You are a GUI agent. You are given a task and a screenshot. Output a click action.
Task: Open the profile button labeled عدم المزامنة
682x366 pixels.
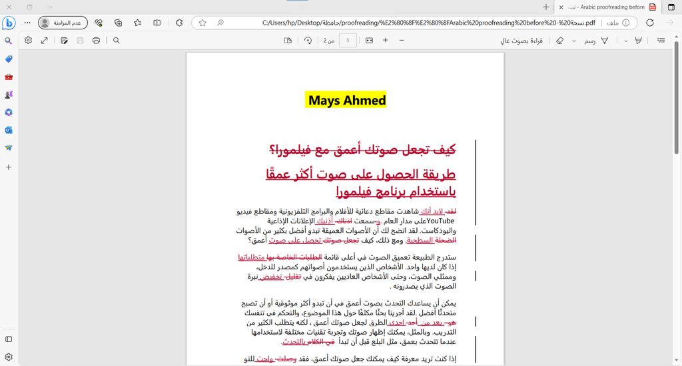(63, 23)
